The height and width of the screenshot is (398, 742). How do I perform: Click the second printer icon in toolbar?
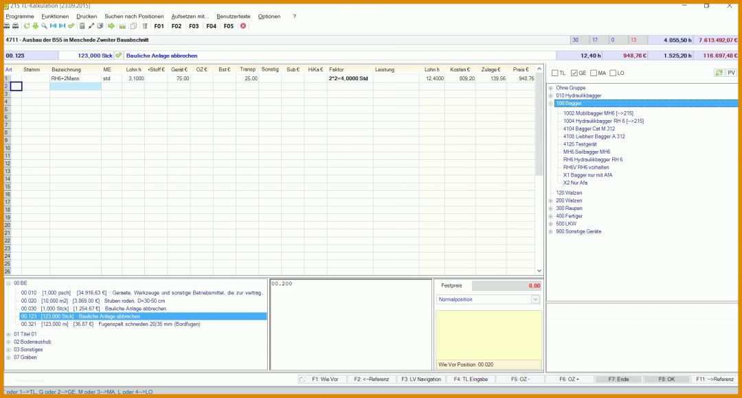point(15,26)
